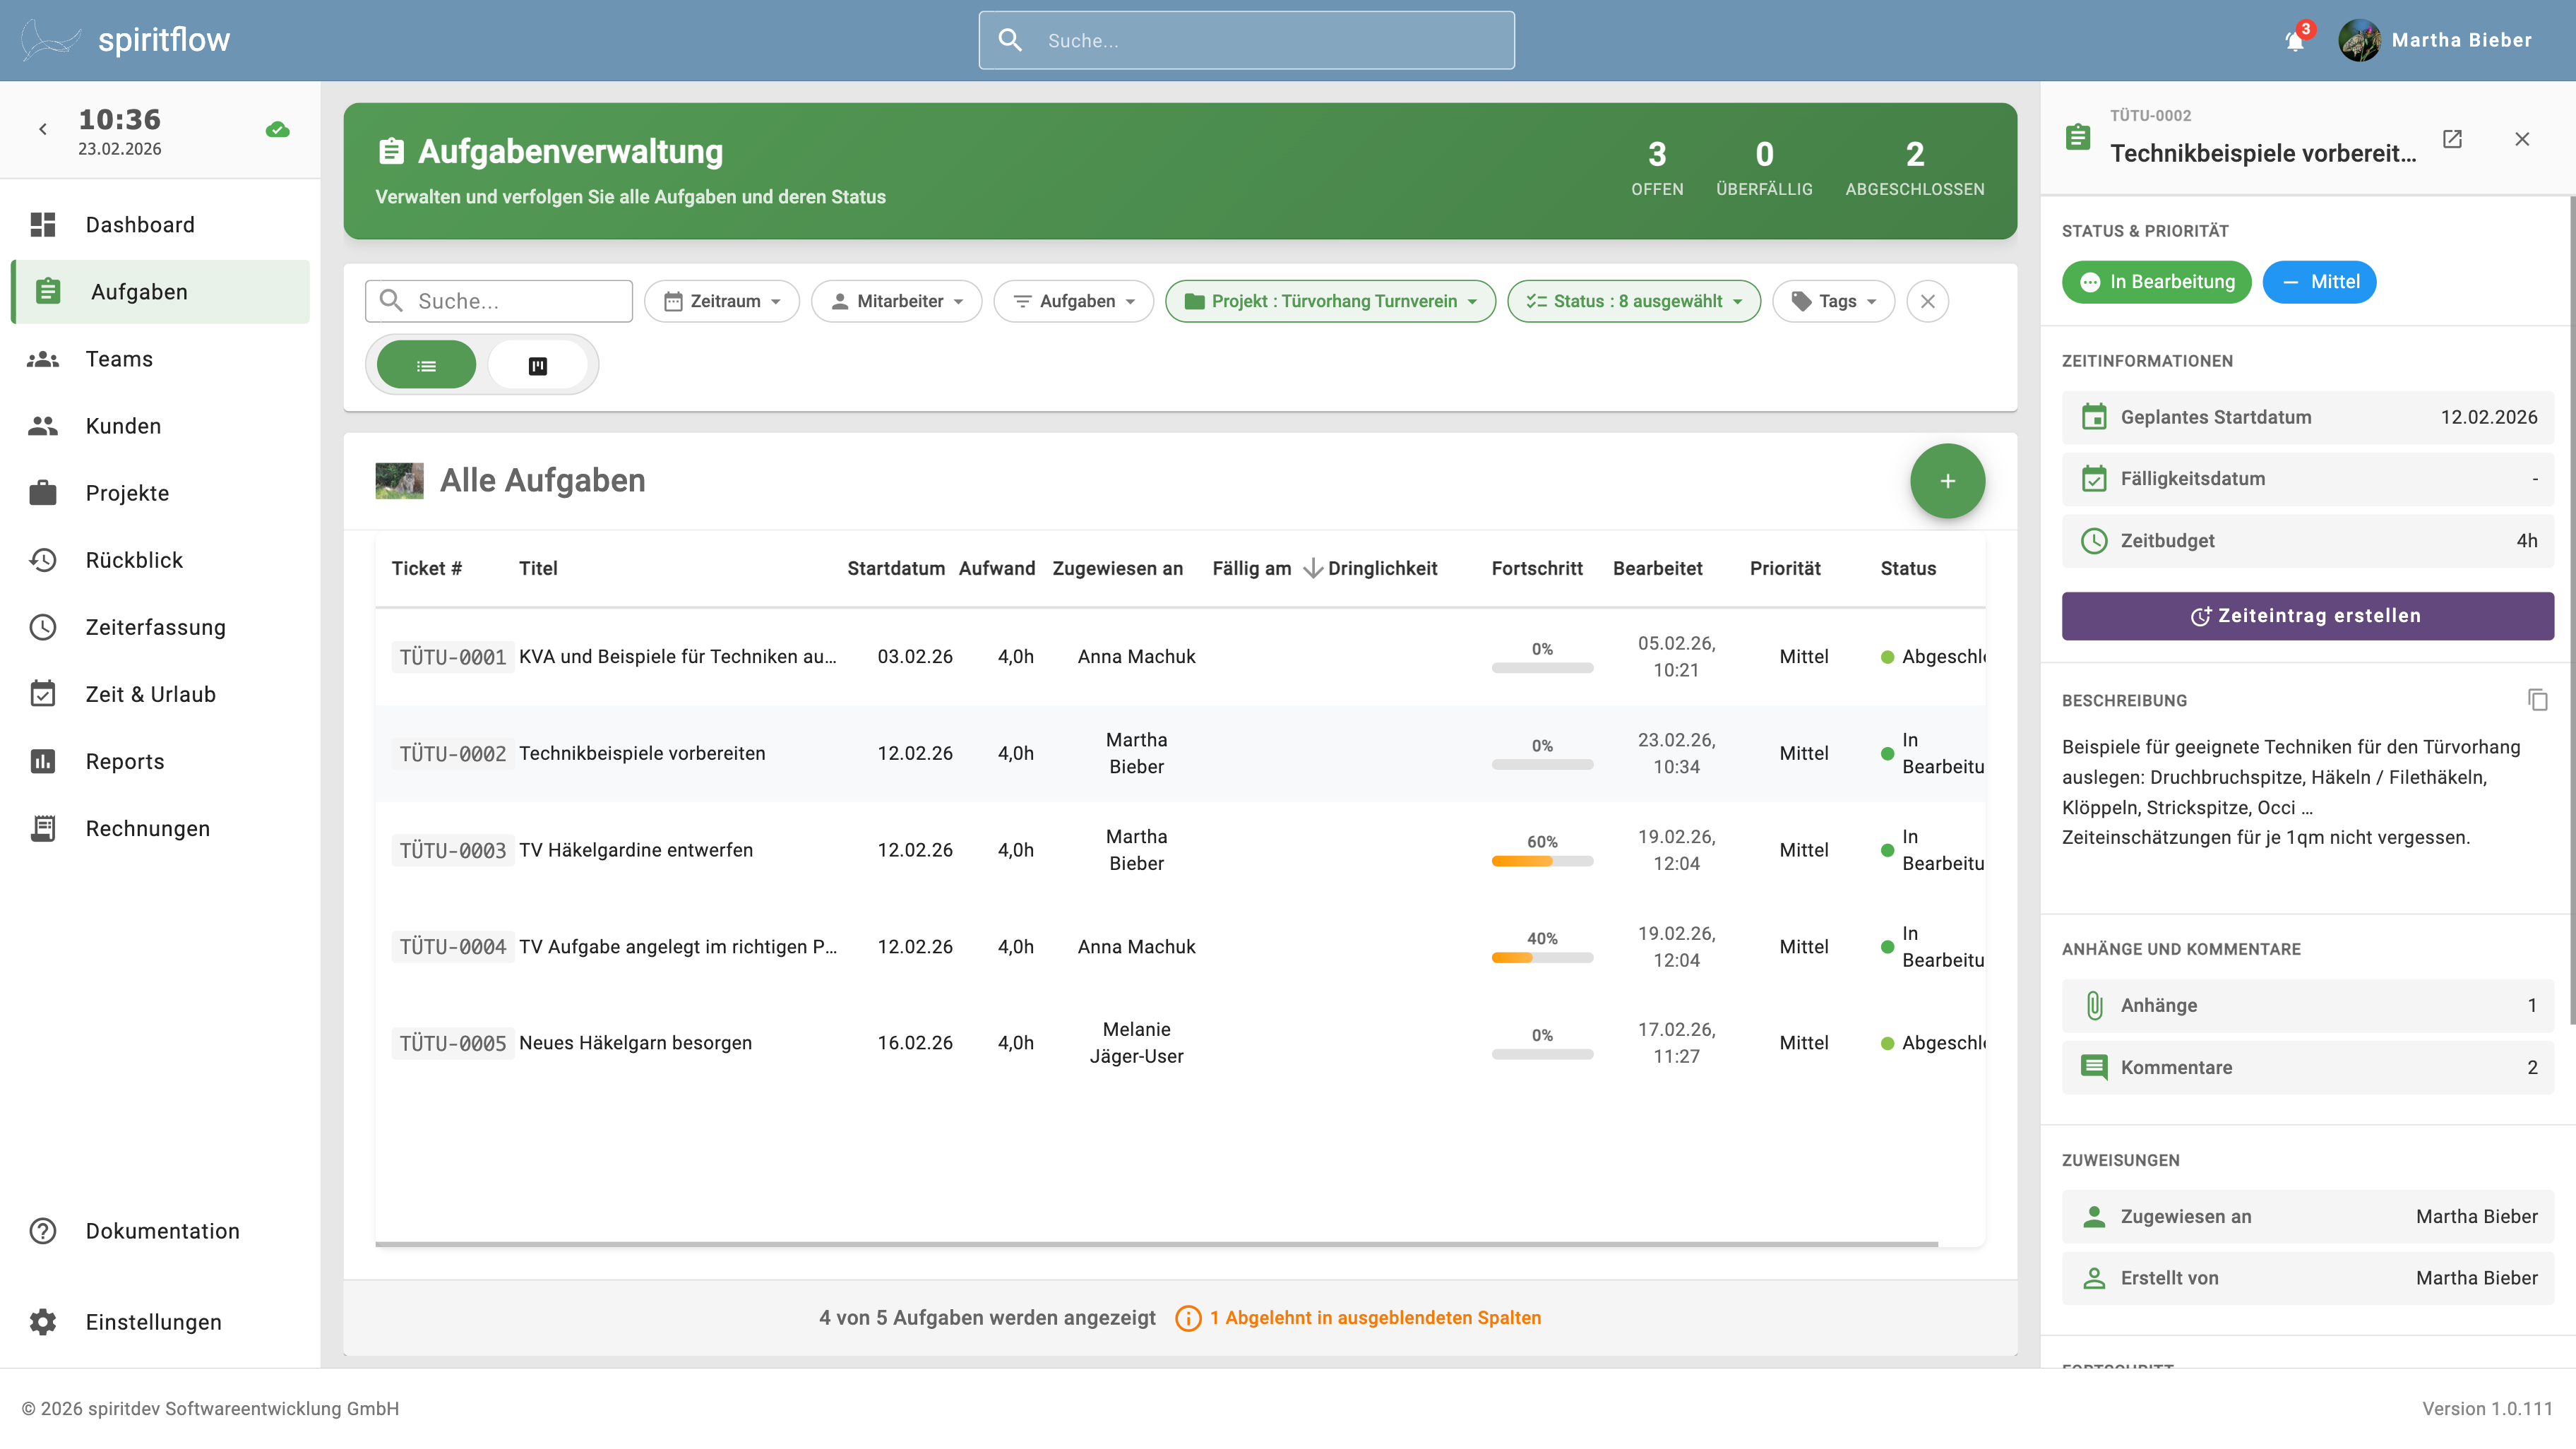Navigate to Projekte

(160, 493)
